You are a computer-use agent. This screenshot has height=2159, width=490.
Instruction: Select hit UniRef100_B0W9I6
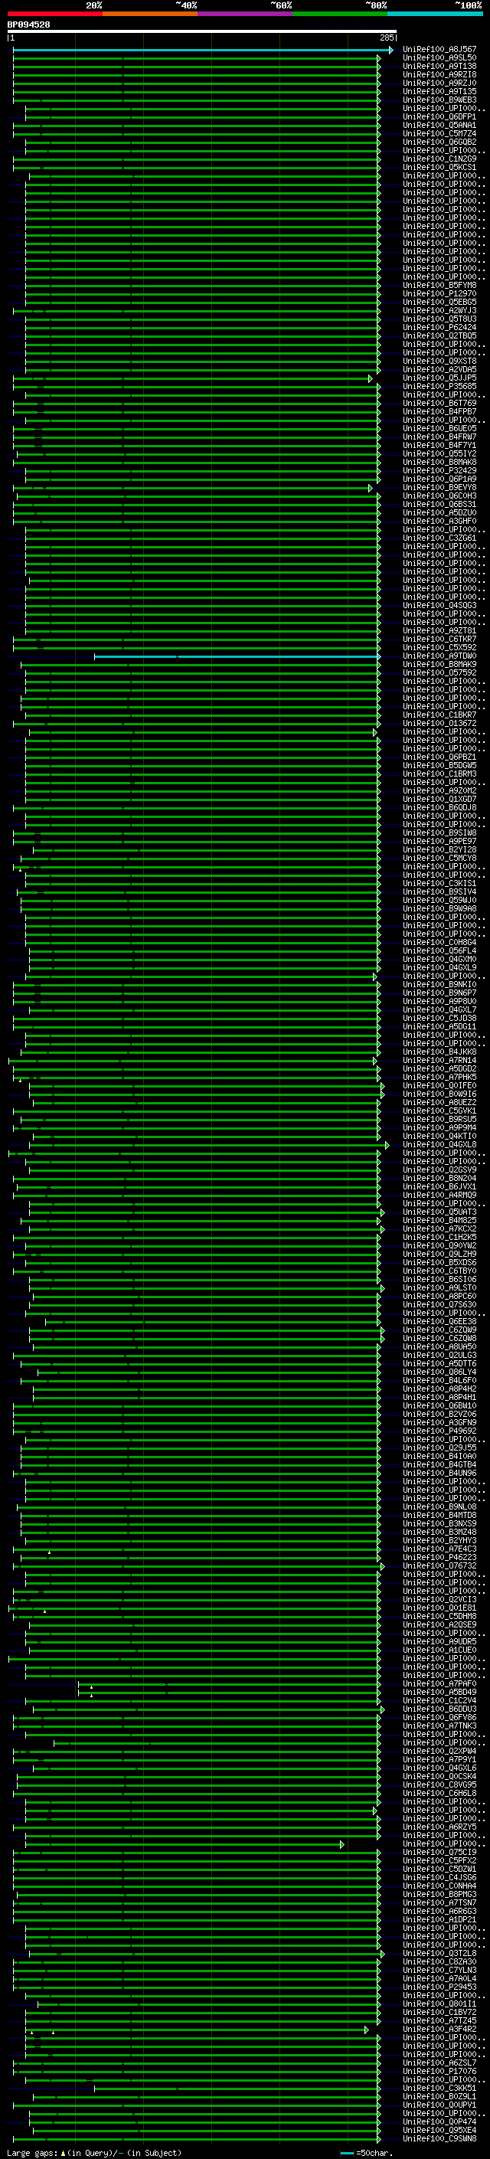439,1094
